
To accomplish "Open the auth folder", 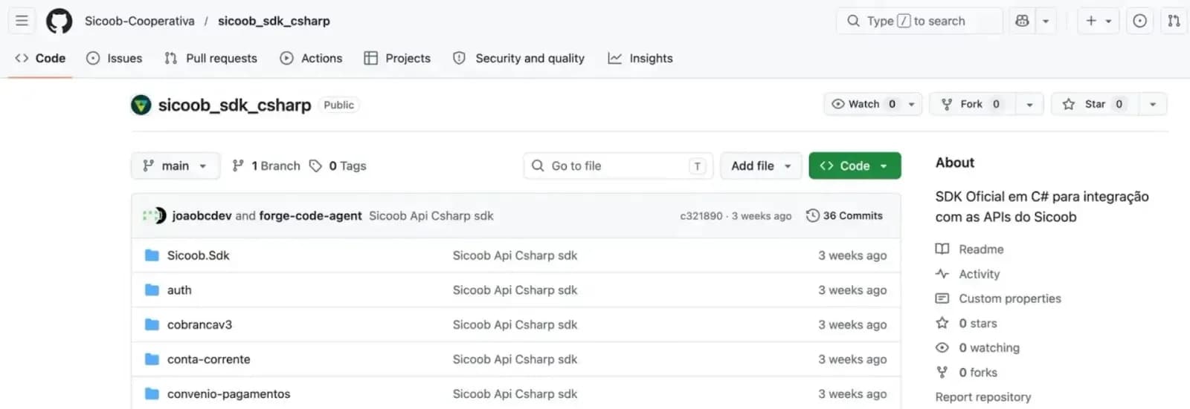I will (x=179, y=290).
